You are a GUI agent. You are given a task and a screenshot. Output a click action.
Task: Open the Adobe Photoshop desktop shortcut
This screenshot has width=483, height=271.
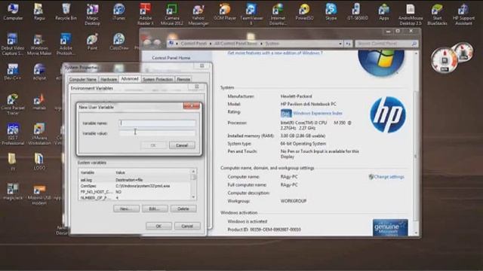[66, 44]
